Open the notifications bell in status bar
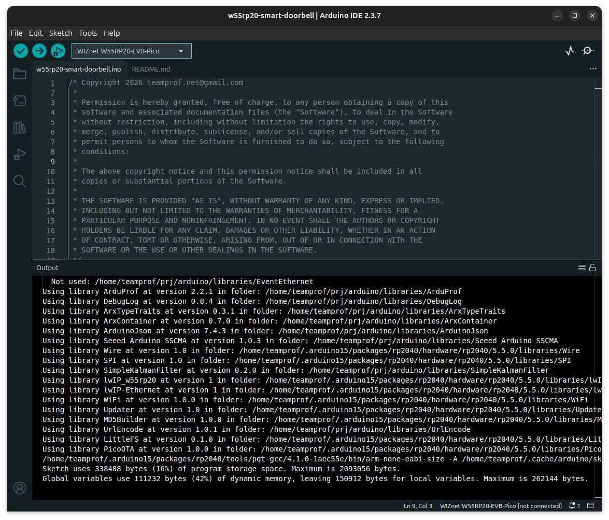This screenshot has width=609, height=520. (574, 505)
